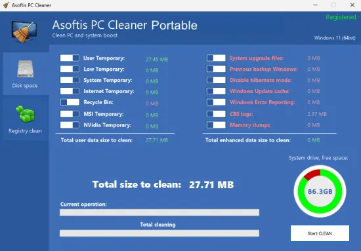Enable System upgrade files toggle

click(216, 58)
